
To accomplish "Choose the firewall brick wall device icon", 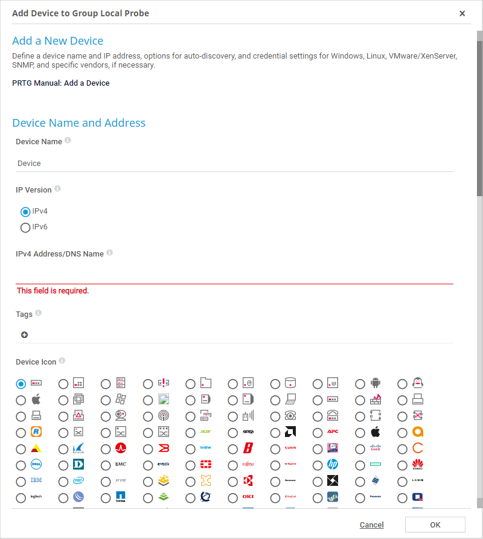I will 360,400.
